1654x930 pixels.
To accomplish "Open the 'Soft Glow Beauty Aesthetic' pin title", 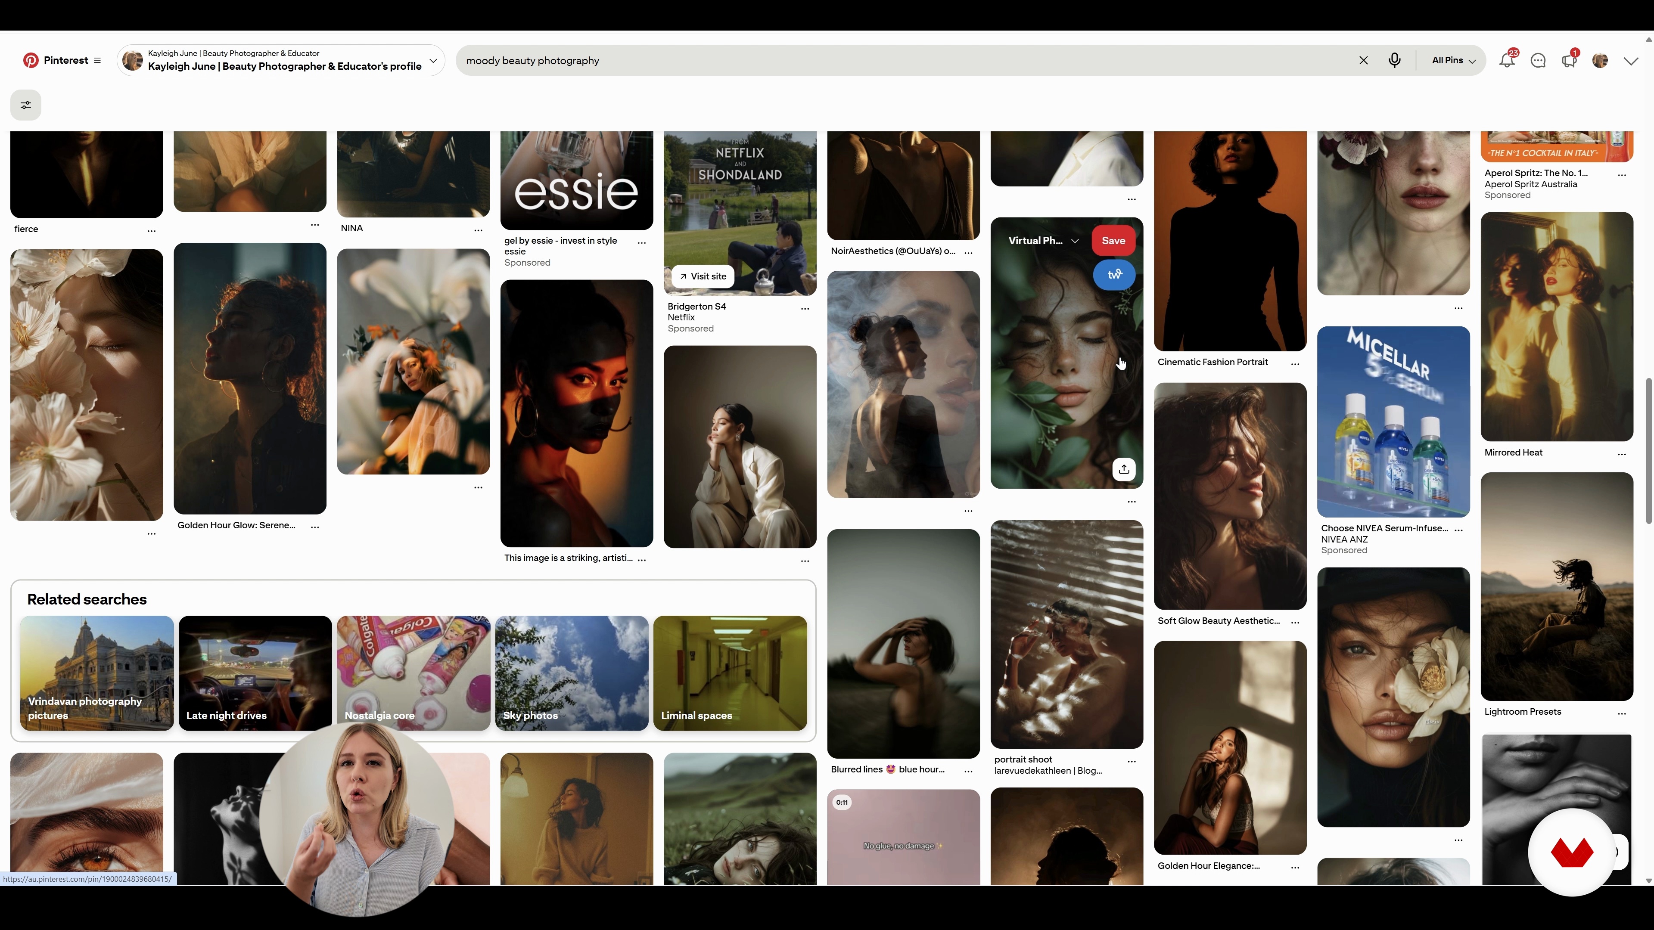I will (x=1219, y=620).
